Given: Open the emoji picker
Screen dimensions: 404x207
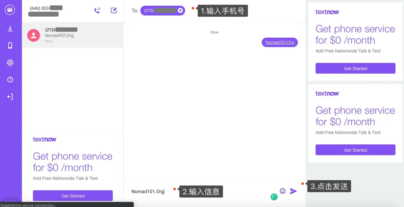Looking at the screenshot, I should tap(283, 191).
